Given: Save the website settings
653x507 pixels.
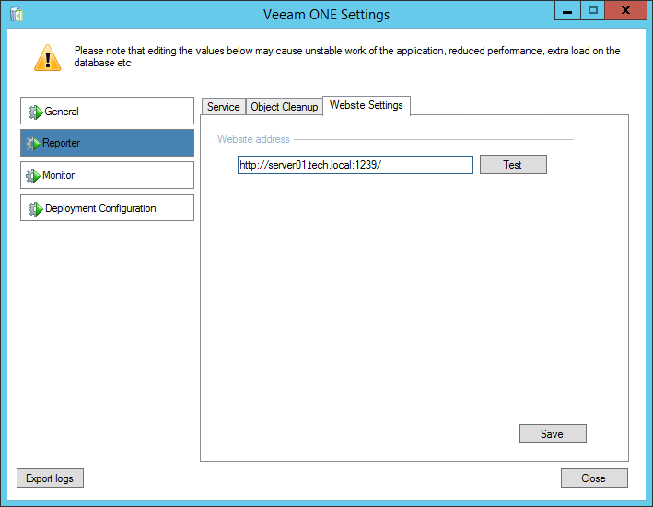Looking at the screenshot, I should click(x=552, y=434).
